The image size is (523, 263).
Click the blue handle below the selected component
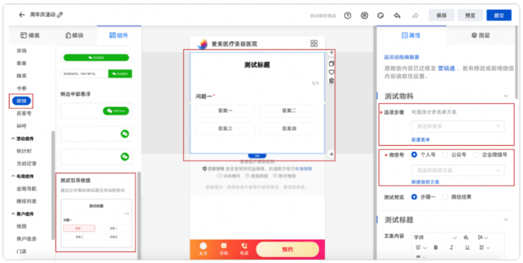[x=257, y=156]
